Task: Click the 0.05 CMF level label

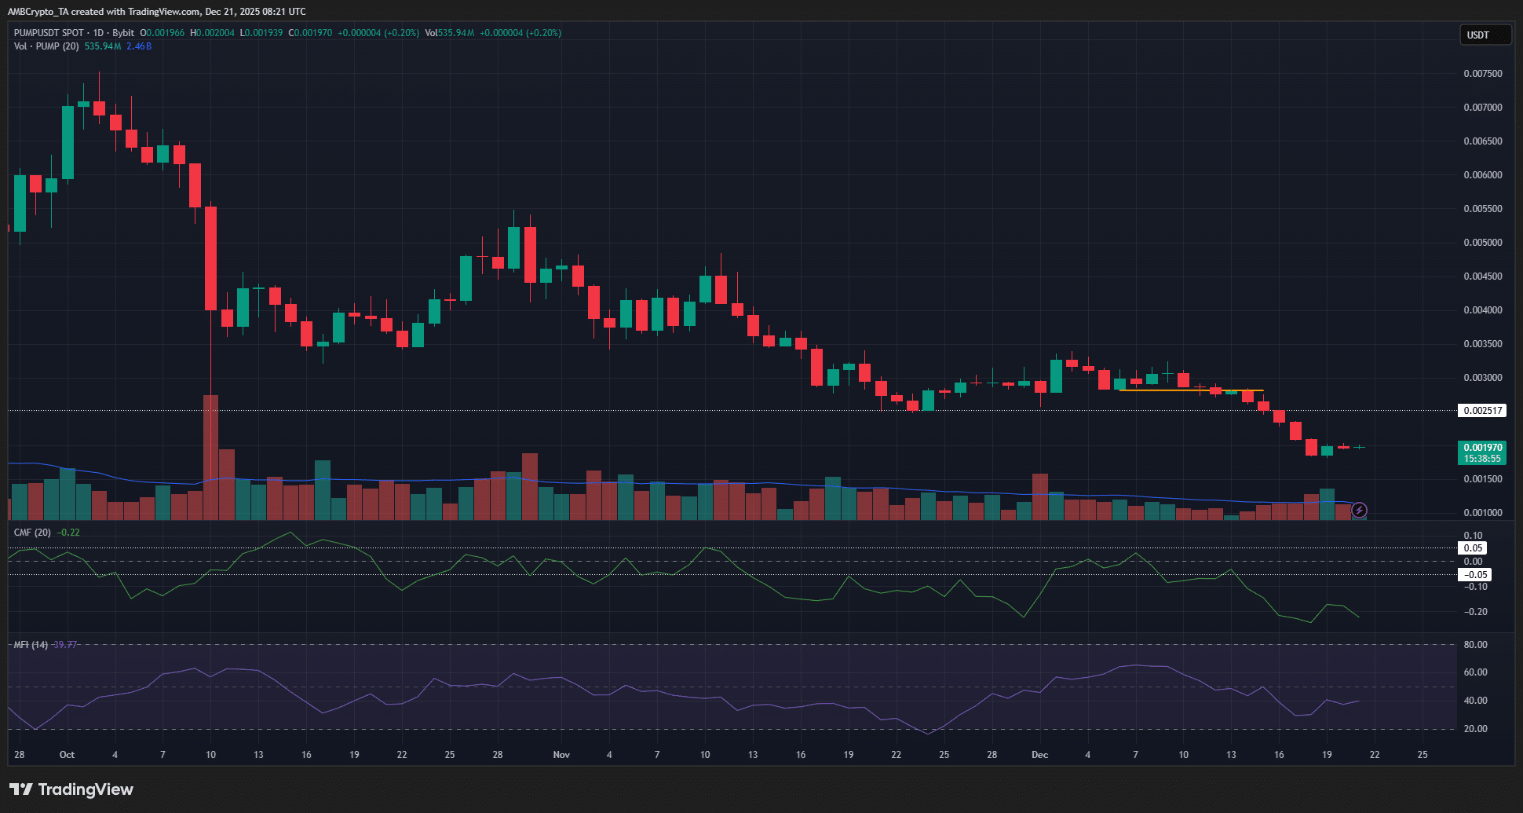Action: click(1473, 548)
